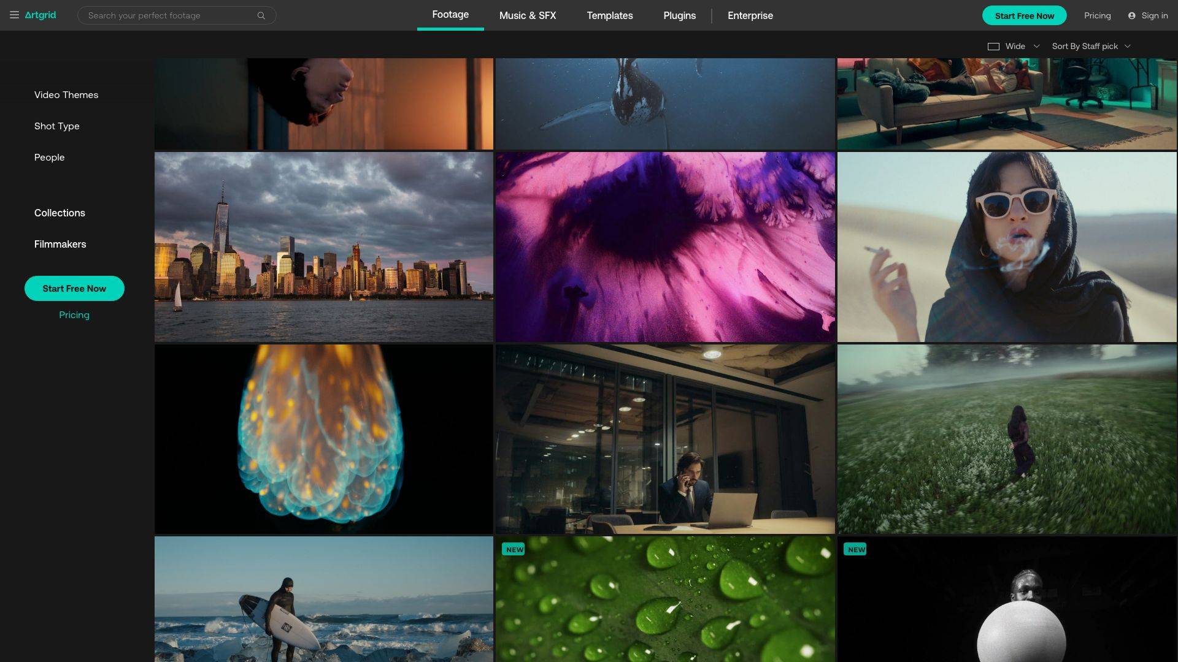Image resolution: width=1178 pixels, height=662 pixels.
Task: Open the hamburger menu icon
Action: 14,15
